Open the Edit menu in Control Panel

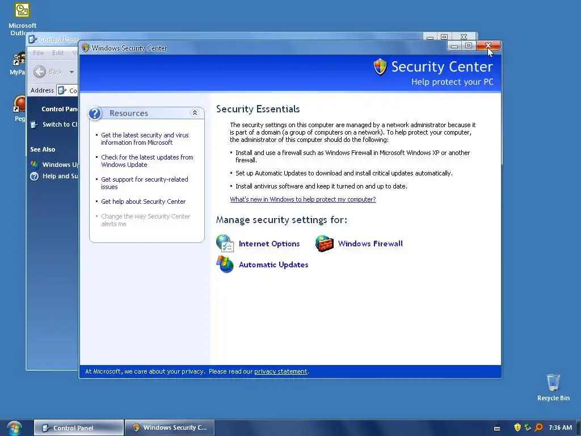click(x=58, y=53)
